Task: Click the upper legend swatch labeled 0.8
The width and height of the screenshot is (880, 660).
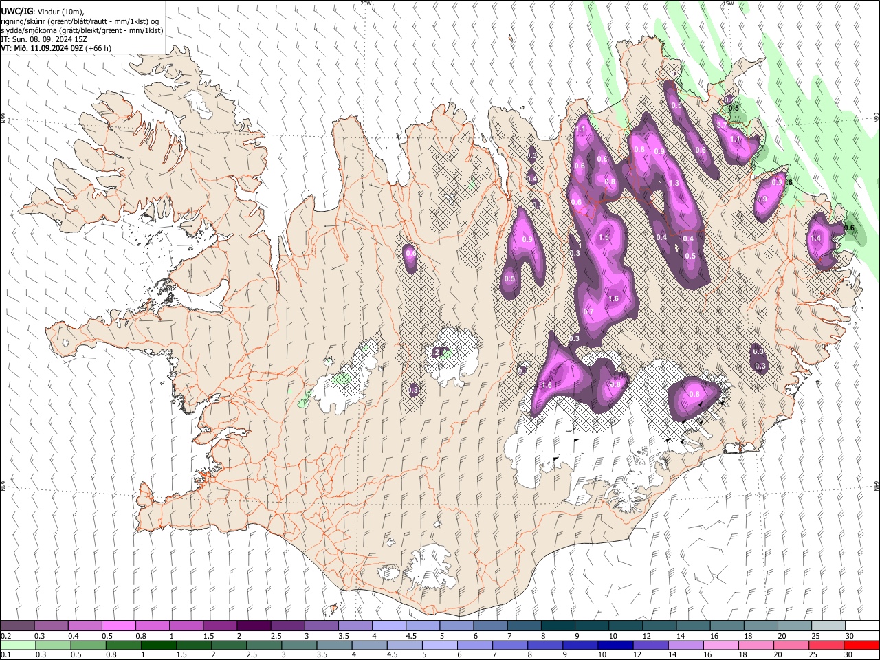Action: pyautogui.click(x=153, y=626)
